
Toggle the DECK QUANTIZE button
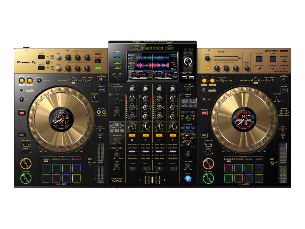point(117,79)
